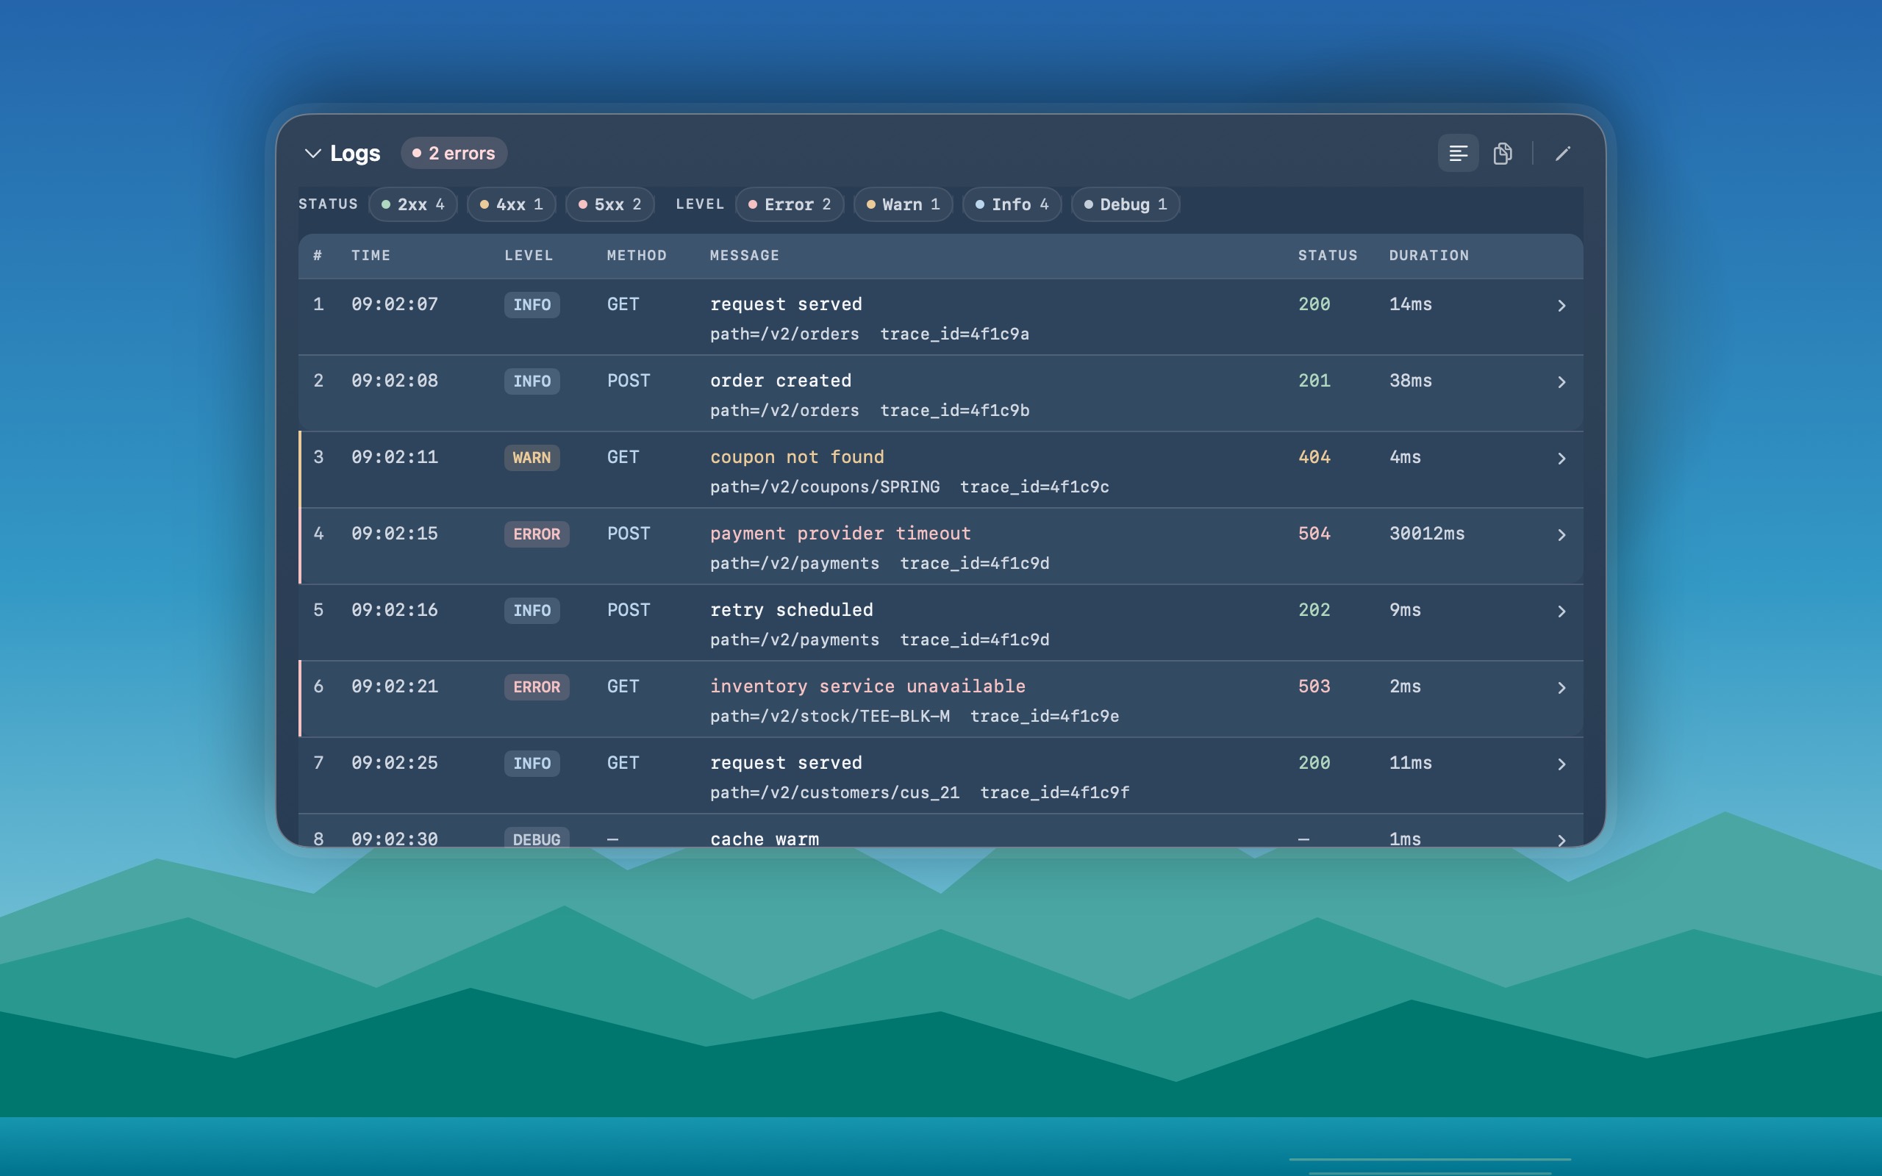Collapse the Logs panel chevron

coord(312,153)
